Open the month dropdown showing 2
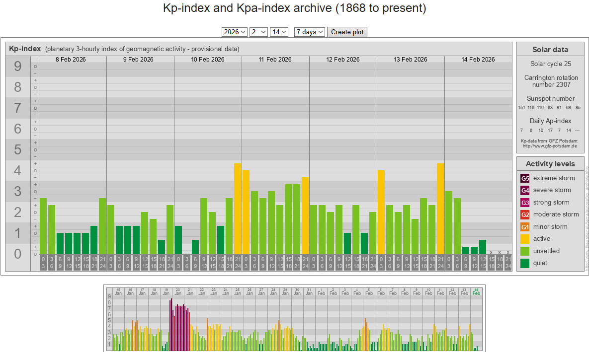 (258, 32)
